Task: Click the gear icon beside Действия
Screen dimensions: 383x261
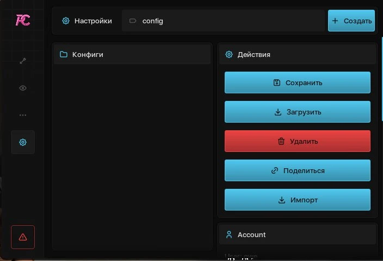Action: pos(229,54)
